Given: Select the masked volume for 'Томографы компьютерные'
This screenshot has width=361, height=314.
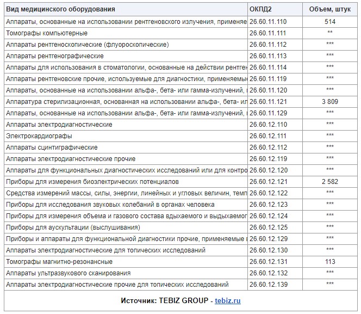Looking at the screenshot, I should pyautogui.click(x=330, y=32).
